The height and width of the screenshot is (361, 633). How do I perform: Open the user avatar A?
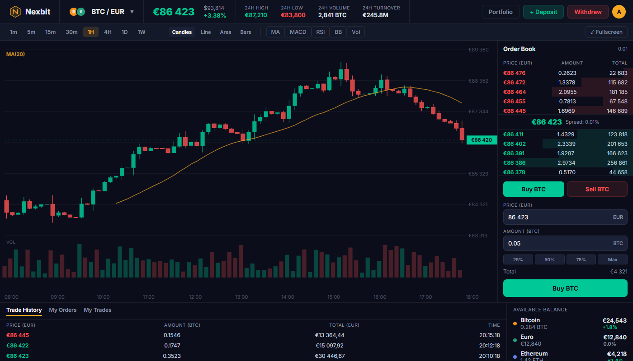click(x=619, y=12)
